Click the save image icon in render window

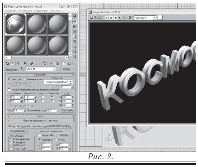pyautogui.click(x=91, y=18)
